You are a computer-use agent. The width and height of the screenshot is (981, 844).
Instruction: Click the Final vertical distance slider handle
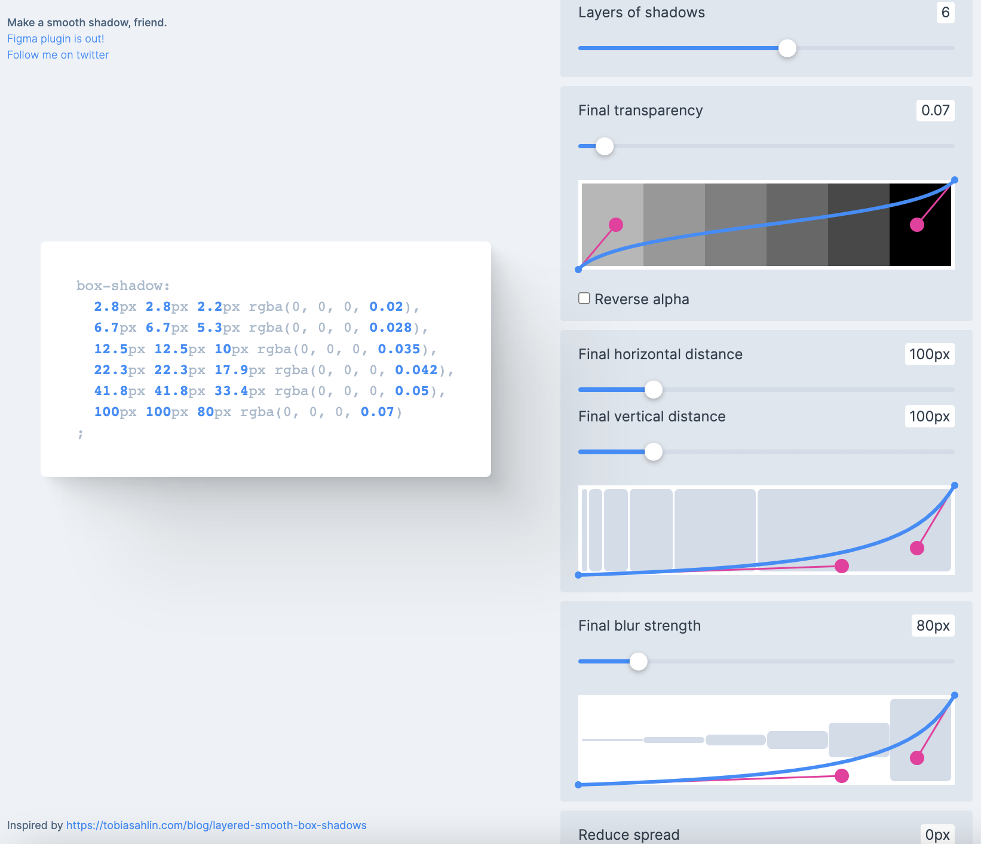[654, 452]
